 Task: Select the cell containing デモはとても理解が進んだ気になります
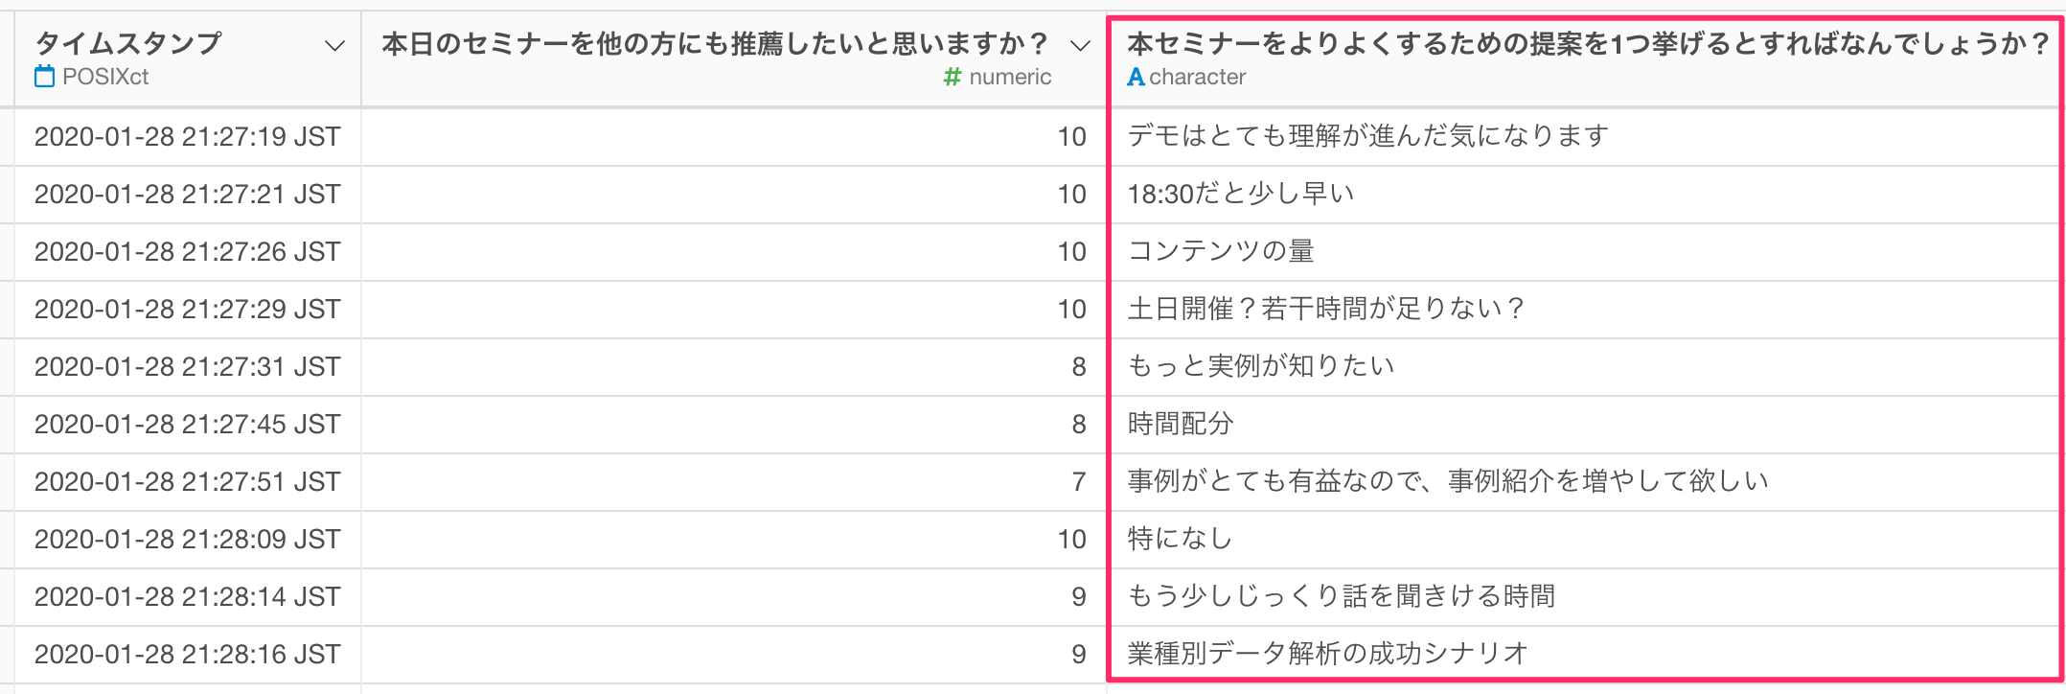click(x=1586, y=136)
